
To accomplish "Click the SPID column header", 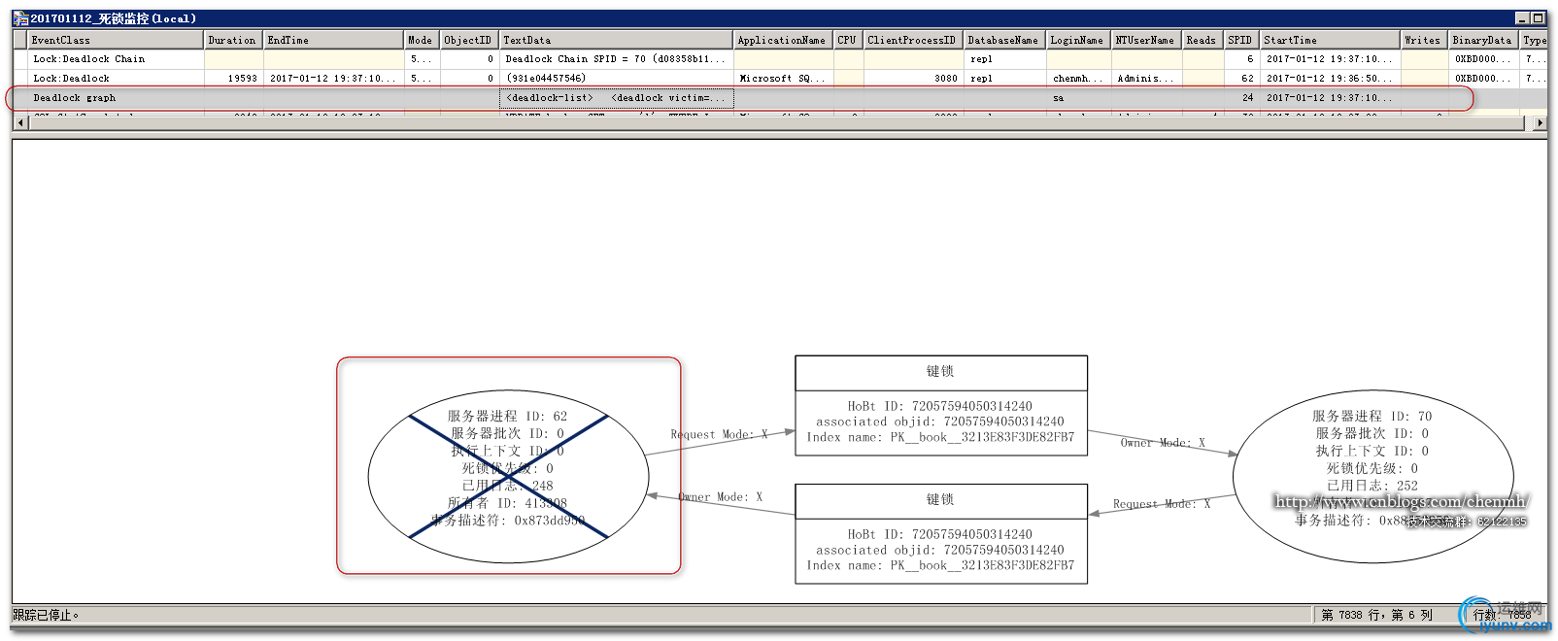I will click(1242, 40).
